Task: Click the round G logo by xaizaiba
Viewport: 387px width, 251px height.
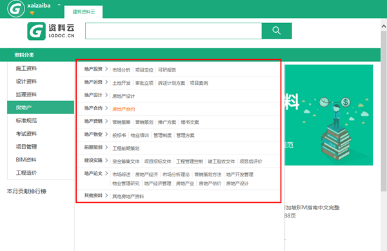Action: [16, 9]
